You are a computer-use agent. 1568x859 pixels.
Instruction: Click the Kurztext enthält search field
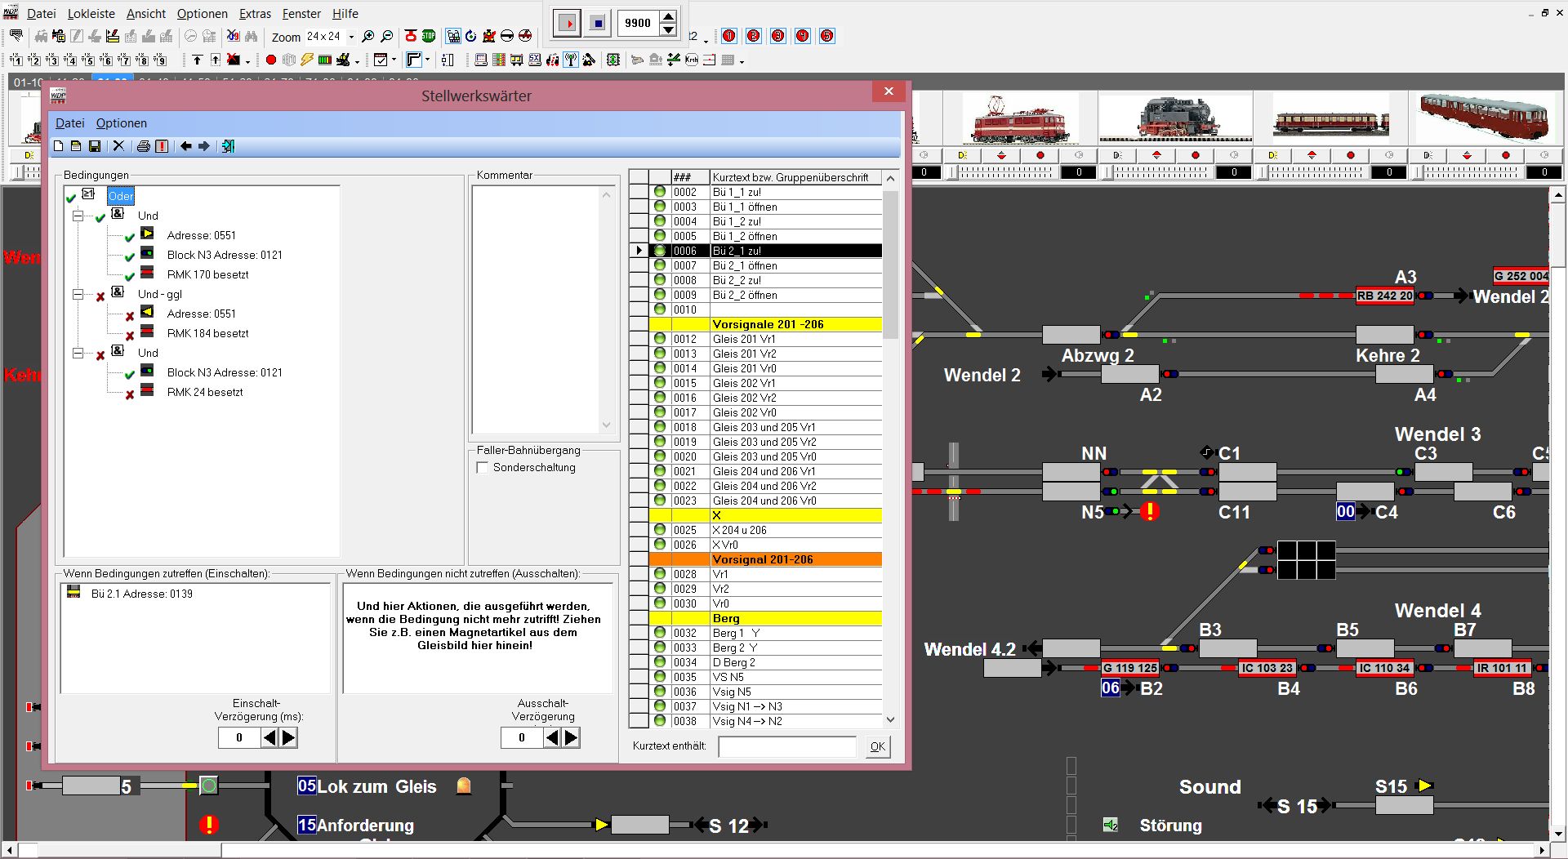coord(787,746)
